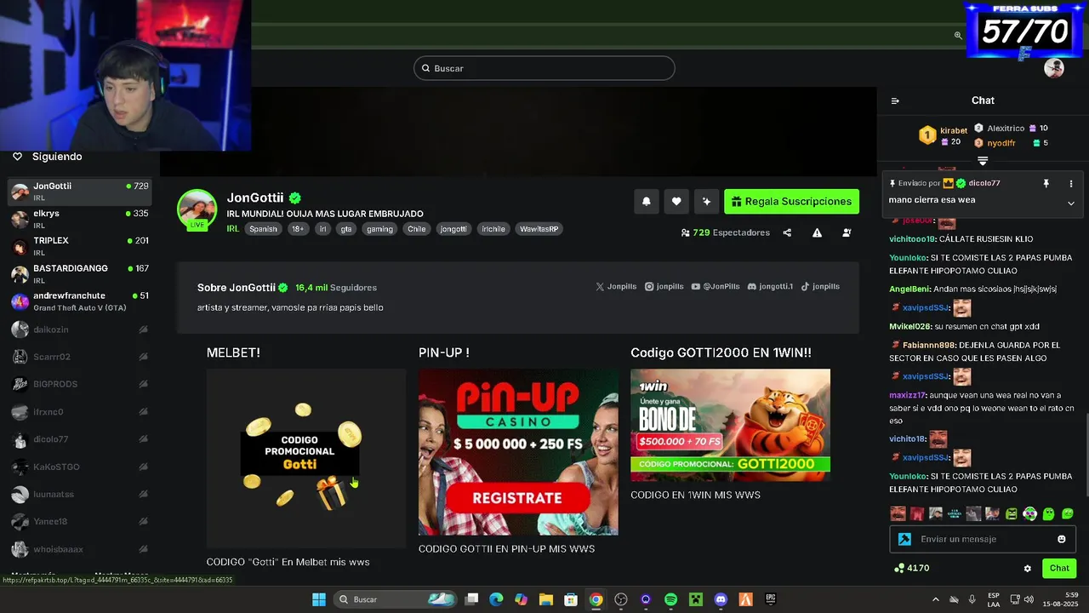Open Windows Start menu
Viewport: 1089px width, 613px height.
click(x=319, y=599)
